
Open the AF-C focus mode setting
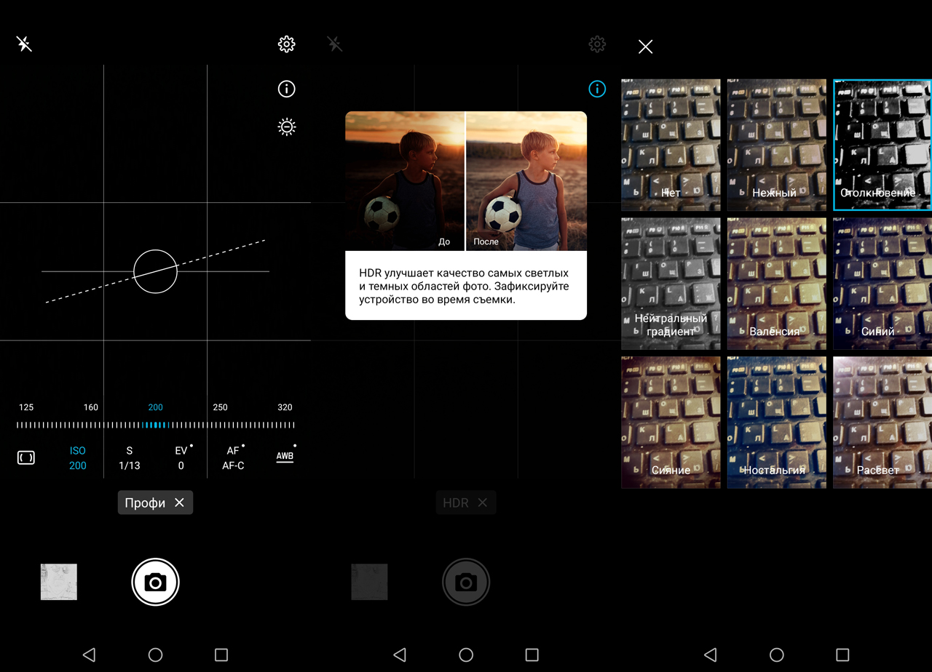233,458
